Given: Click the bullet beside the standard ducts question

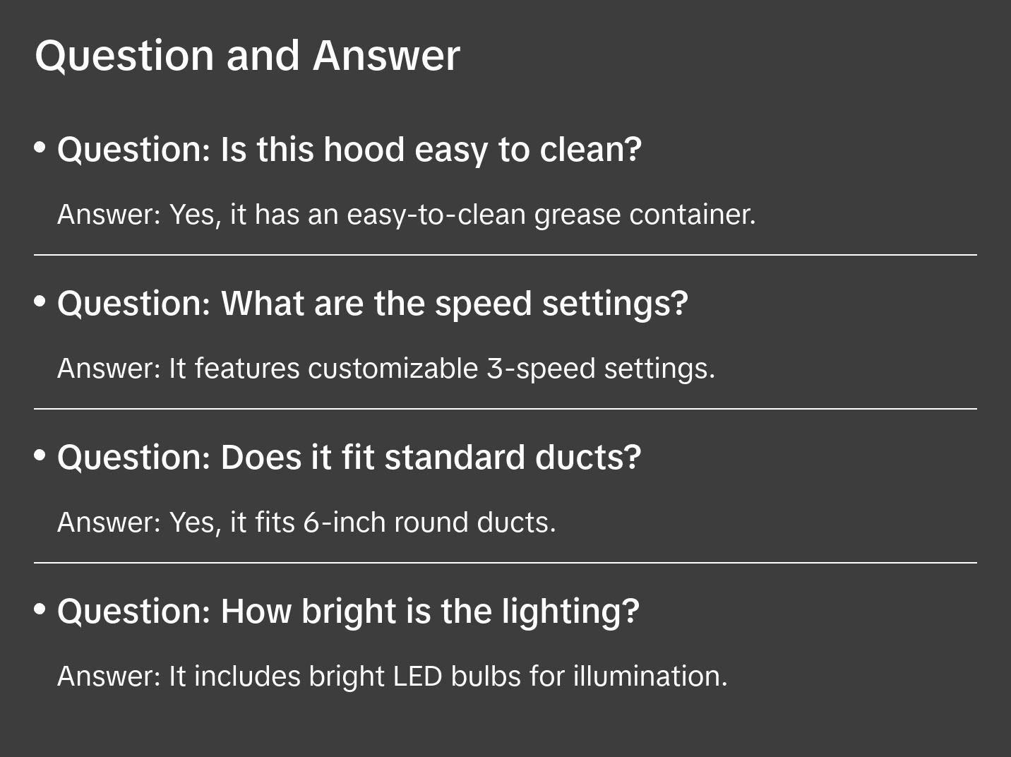Looking at the screenshot, I should 40,455.
